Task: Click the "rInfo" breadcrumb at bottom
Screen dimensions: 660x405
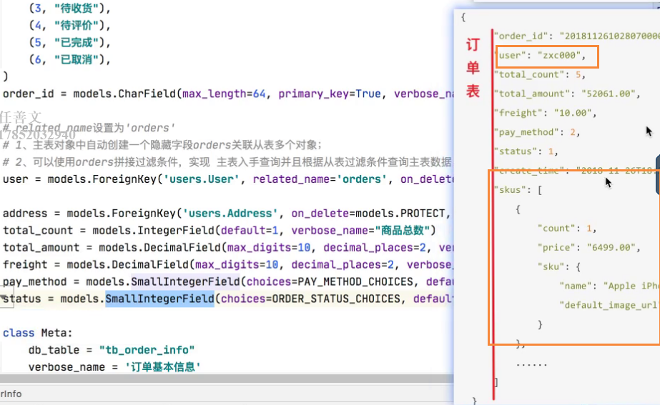Action: [x=11, y=394]
